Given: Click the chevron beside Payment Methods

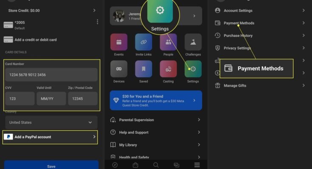Looking at the screenshot, I should pyautogui.click(x=304, y=23).
